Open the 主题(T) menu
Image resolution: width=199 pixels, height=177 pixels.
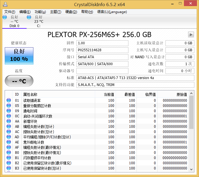(56, 12)
